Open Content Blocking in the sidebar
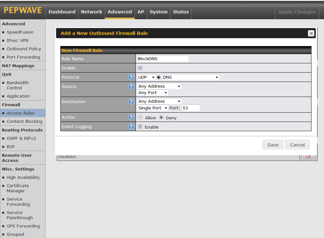 click(x=24, y=121)
